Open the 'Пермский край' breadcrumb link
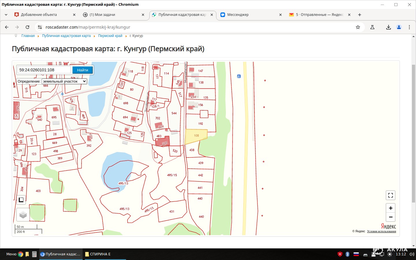Viewport: 416px width, 260px height. (x=110, y=36)
